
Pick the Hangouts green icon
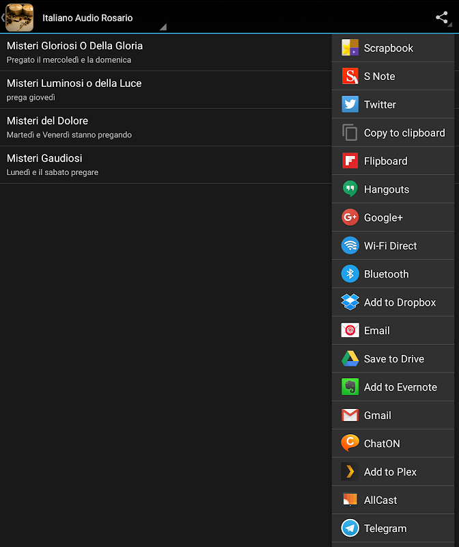pos(350,189)
